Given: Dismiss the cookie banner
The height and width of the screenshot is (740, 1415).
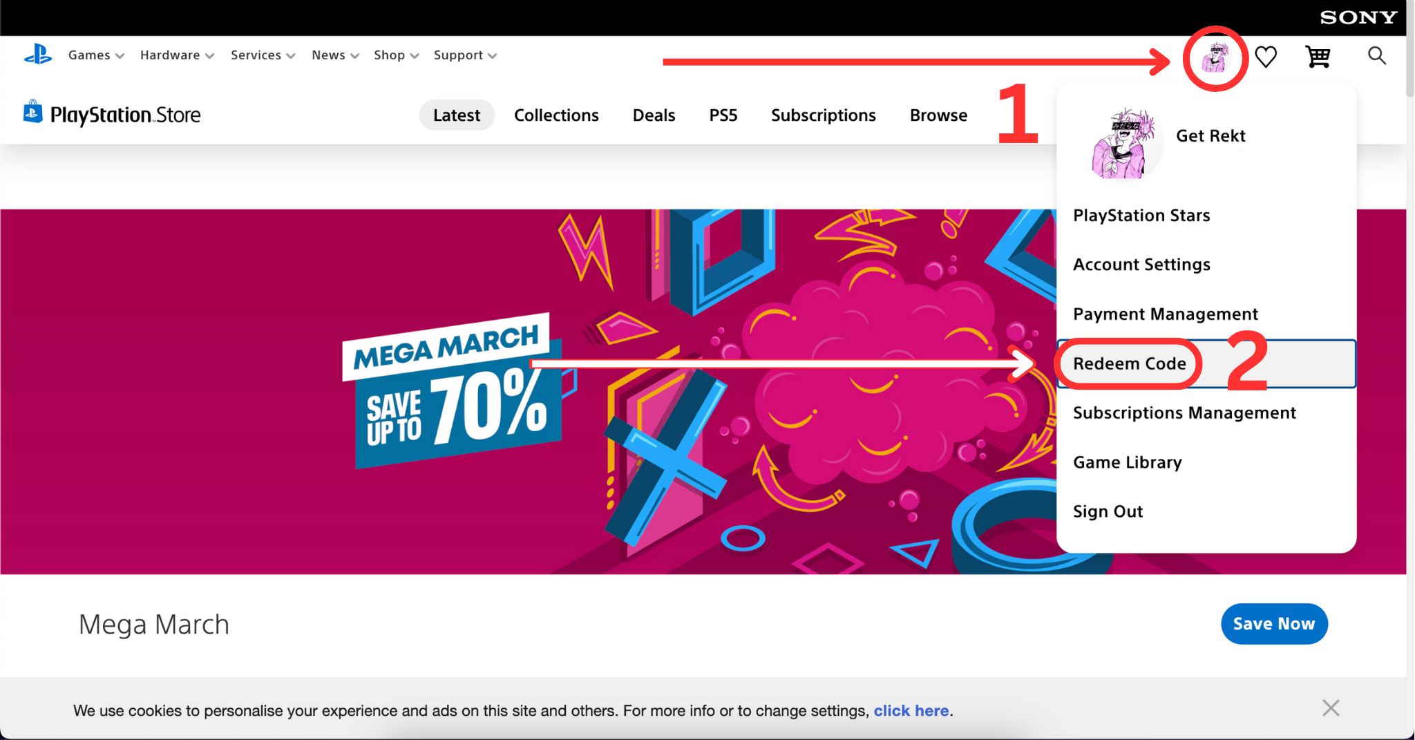Looking at the screenshot, I should click(x=1331, y=708).
